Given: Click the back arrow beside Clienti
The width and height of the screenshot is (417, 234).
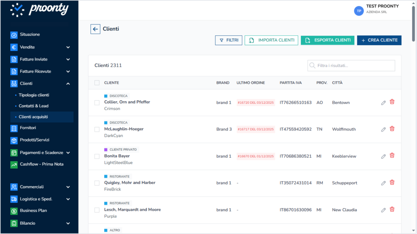Looking at the screenshot, I should click(x=95, y=29).
